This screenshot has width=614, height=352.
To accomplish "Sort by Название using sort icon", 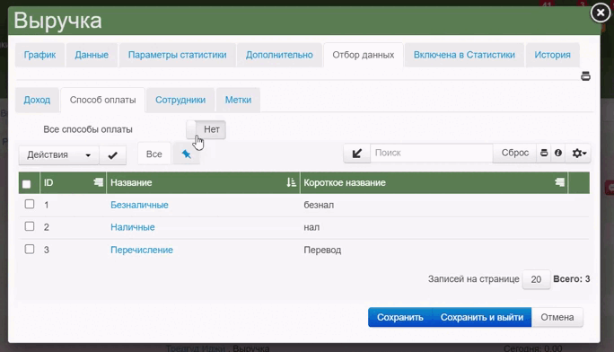I will click(x=291, y=182).
